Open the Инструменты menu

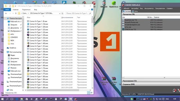coord(149,8)
